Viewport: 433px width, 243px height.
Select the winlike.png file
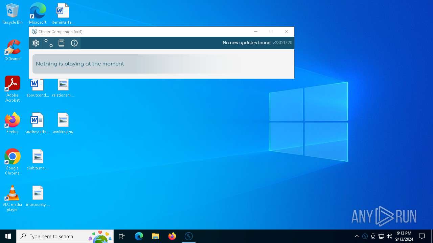click(63, 123)
